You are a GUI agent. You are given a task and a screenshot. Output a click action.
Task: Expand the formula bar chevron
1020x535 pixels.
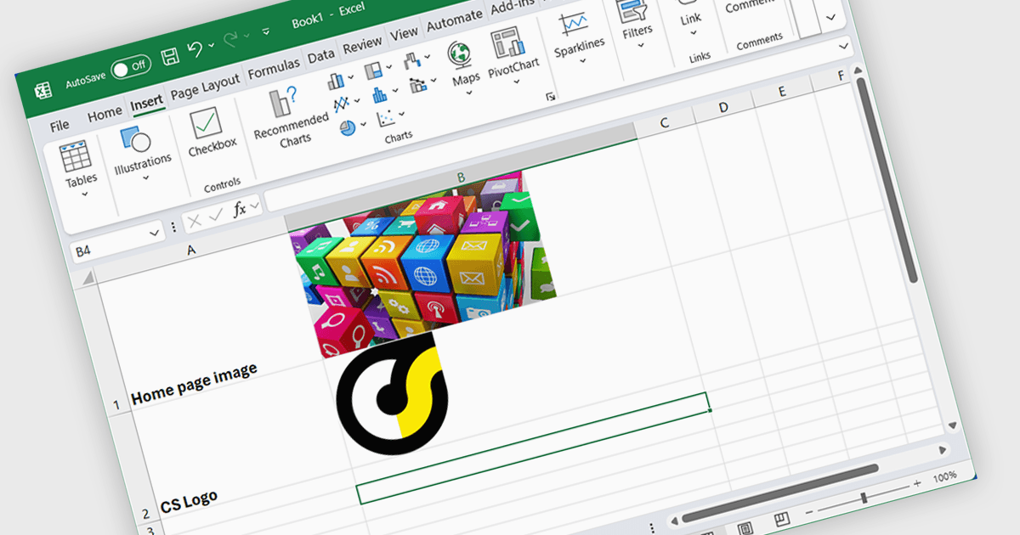click(843, 46)
